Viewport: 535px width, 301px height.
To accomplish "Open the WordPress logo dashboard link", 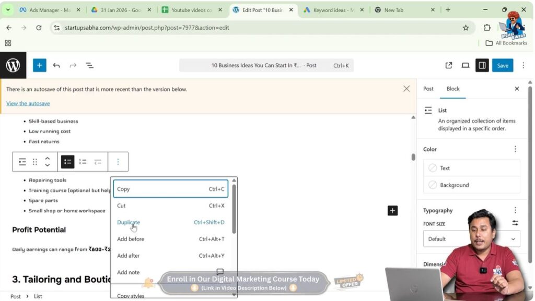I will click(13, 65).
